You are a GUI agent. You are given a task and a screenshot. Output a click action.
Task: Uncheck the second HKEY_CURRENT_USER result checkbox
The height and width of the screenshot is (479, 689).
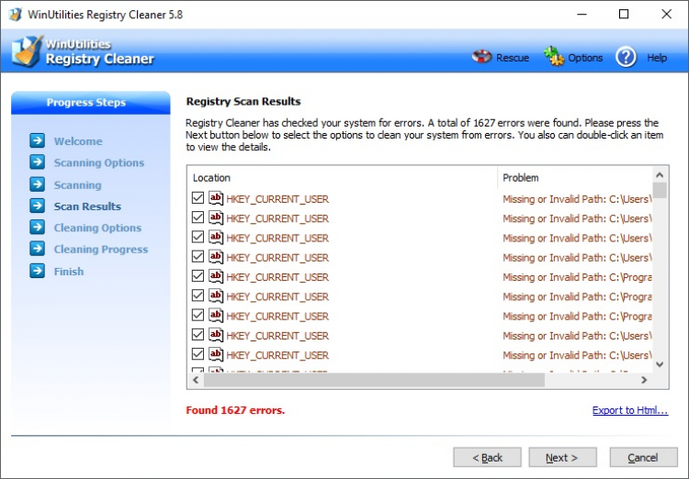click(198, 217)
